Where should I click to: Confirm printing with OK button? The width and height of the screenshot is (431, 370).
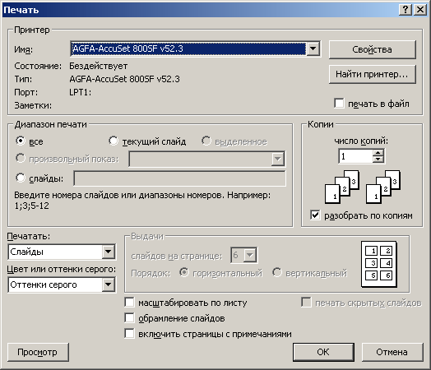click(x=323, y=352)
